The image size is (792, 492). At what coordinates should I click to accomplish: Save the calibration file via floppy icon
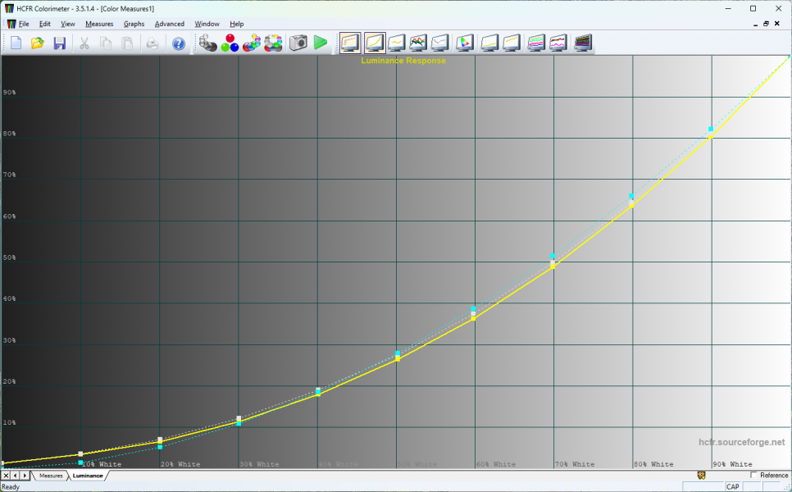pos(60,43)
